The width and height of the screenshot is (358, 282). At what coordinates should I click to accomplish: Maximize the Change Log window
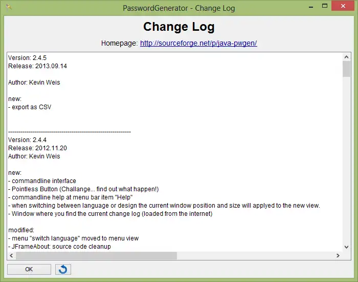[x=325, y=6]
